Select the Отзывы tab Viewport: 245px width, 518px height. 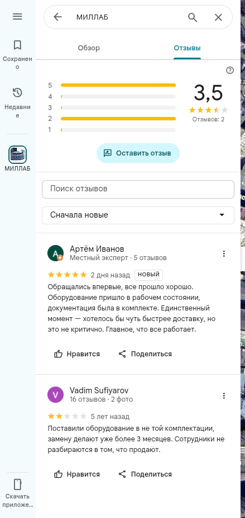pyautogui.click(x=188, y=48)
